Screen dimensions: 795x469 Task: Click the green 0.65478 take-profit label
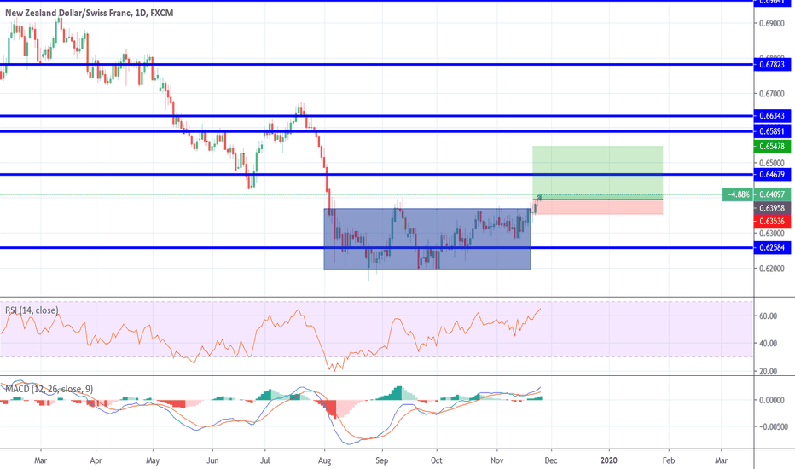click(772, 147)
